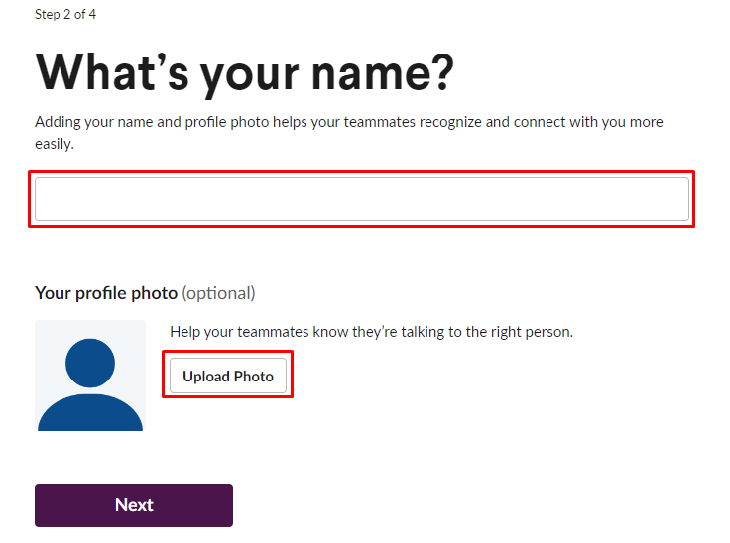Click the 'Step 2 of 4' indicator

(65, 15)
